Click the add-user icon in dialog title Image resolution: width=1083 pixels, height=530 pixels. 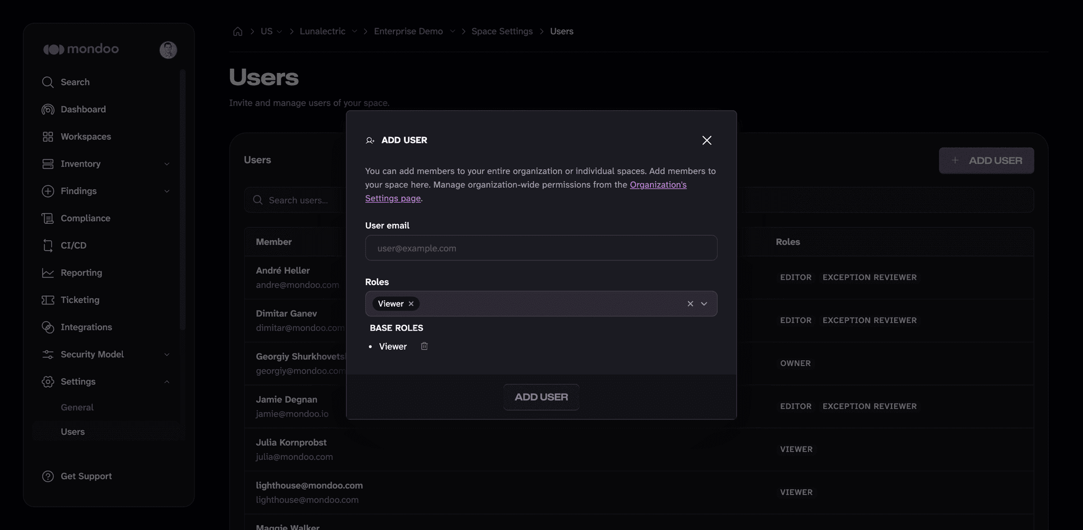(370, 140)
